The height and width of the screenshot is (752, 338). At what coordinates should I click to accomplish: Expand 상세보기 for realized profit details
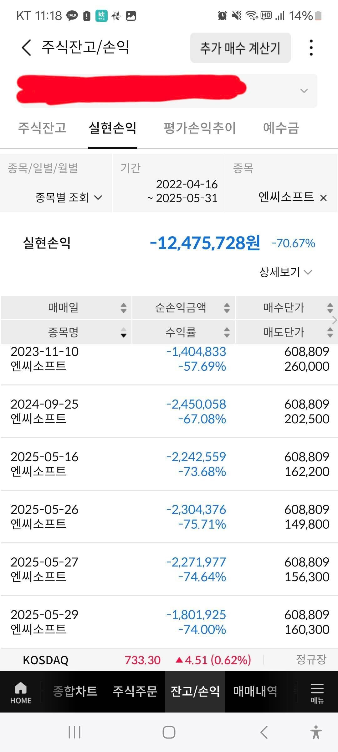285,273
